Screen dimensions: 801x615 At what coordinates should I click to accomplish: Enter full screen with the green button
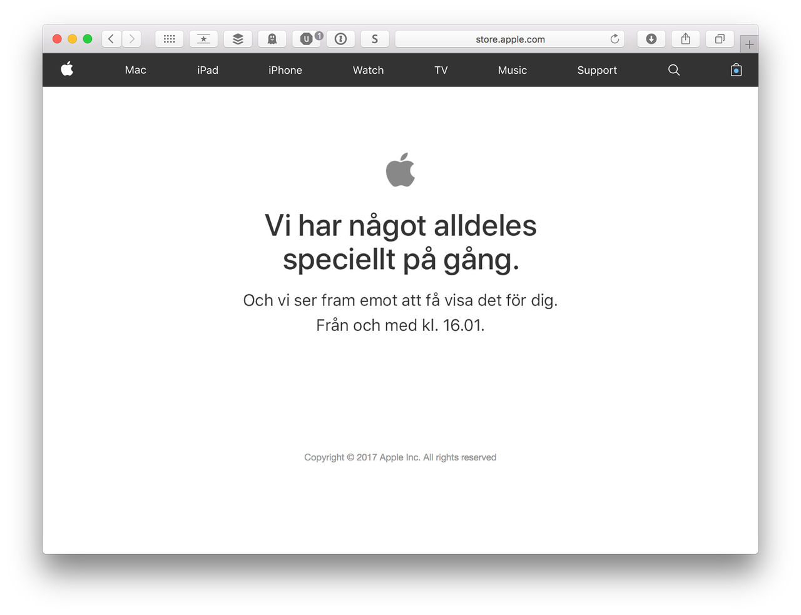88,39
